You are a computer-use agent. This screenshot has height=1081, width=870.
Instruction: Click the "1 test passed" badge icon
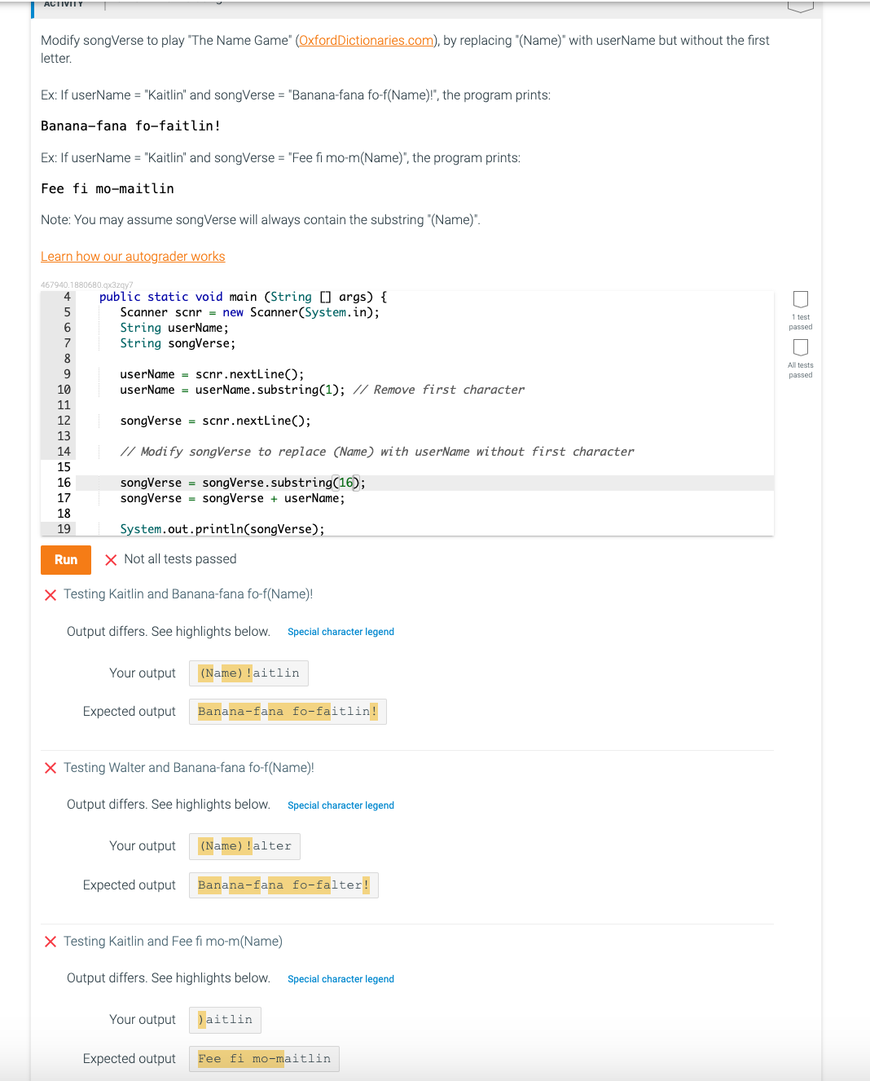800,299
